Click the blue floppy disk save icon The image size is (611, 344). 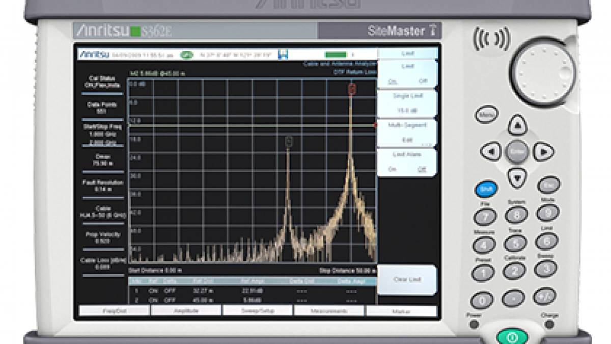click(283, 55)
